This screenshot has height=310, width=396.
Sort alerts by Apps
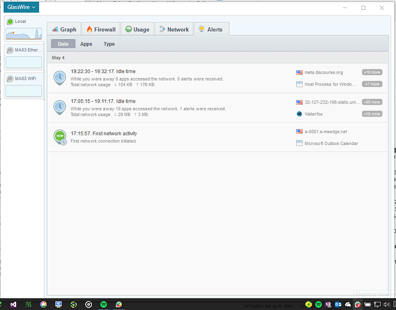click(86, 44)
